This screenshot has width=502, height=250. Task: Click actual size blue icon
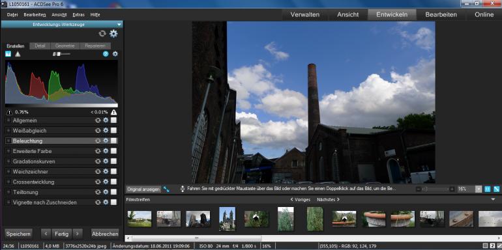[x=488, y=189]
